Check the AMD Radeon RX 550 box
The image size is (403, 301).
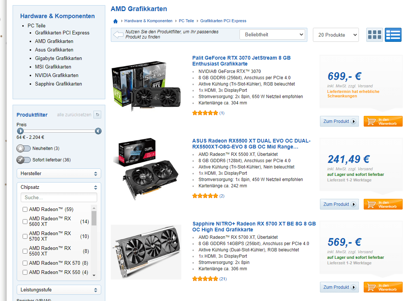pyautogui.click(x=25, y=272)
